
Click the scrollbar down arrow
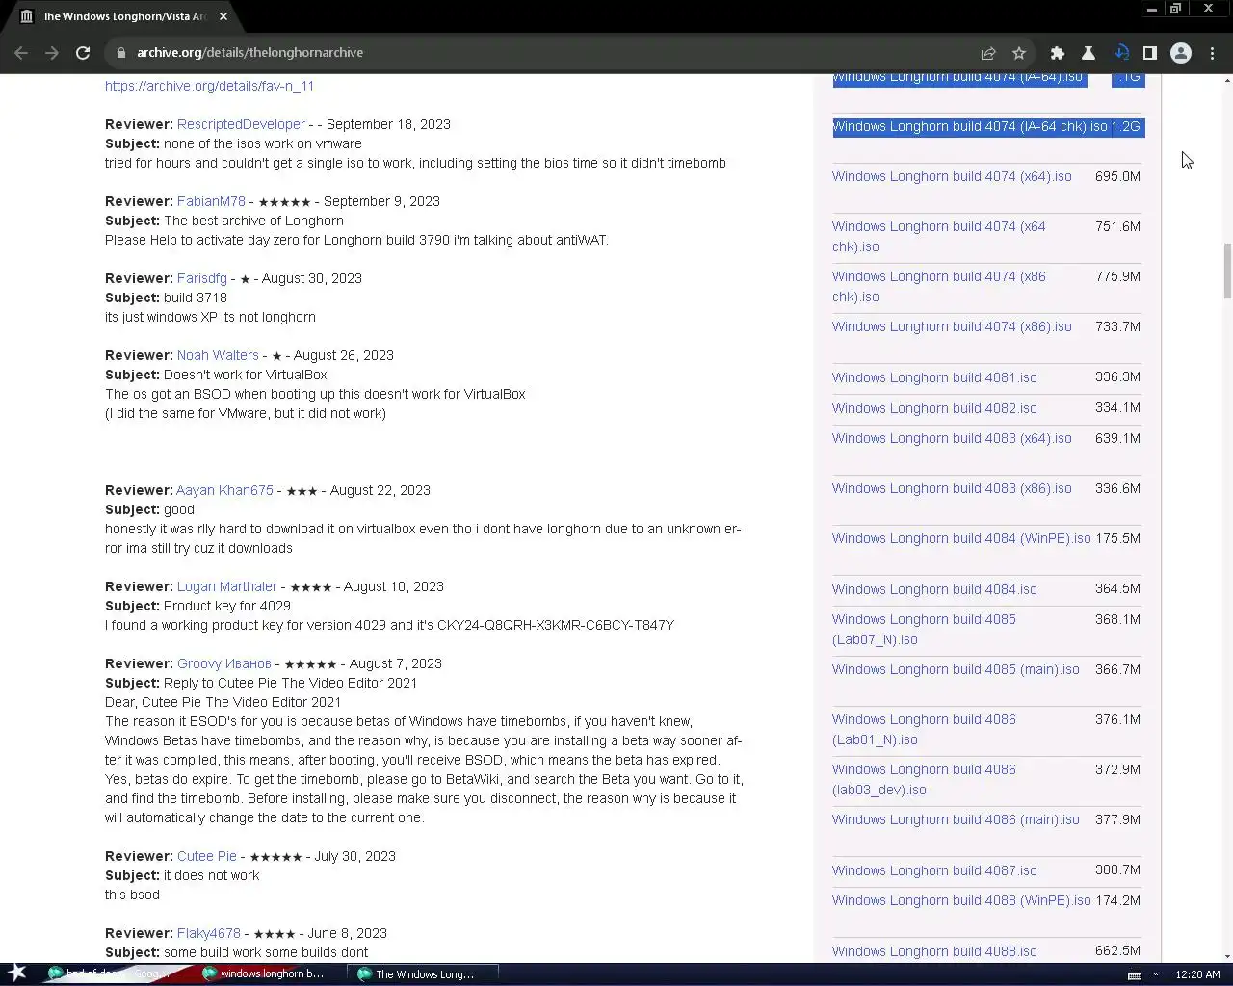point(1226,956)
